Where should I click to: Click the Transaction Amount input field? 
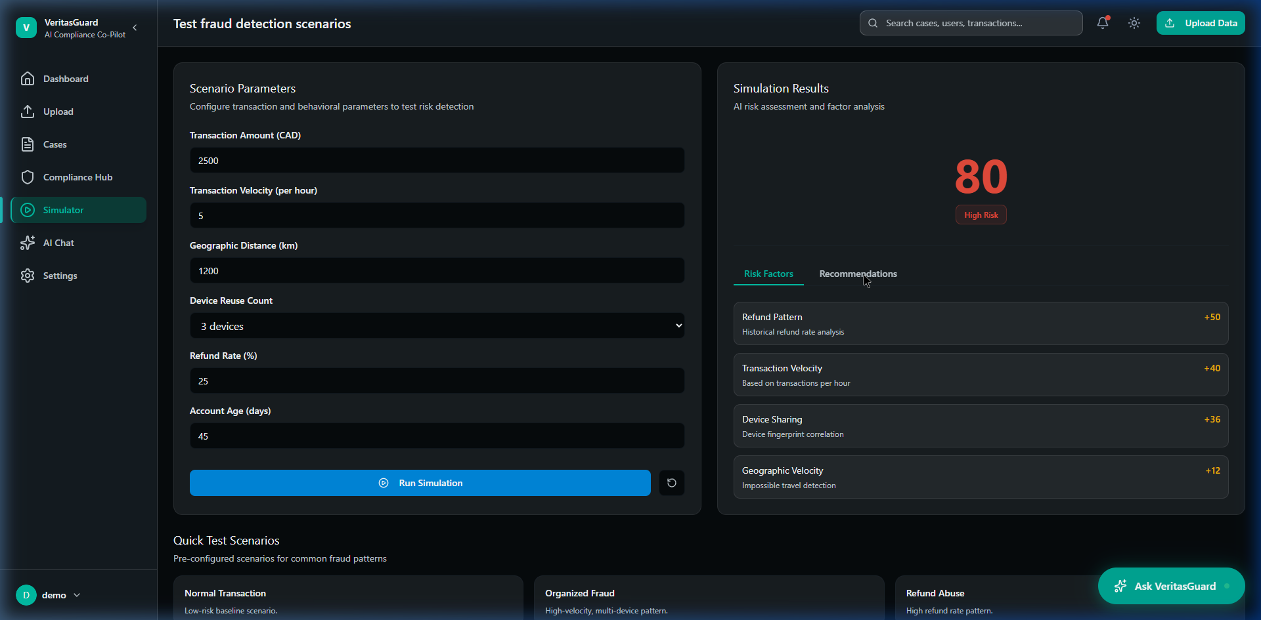[437, 161]
